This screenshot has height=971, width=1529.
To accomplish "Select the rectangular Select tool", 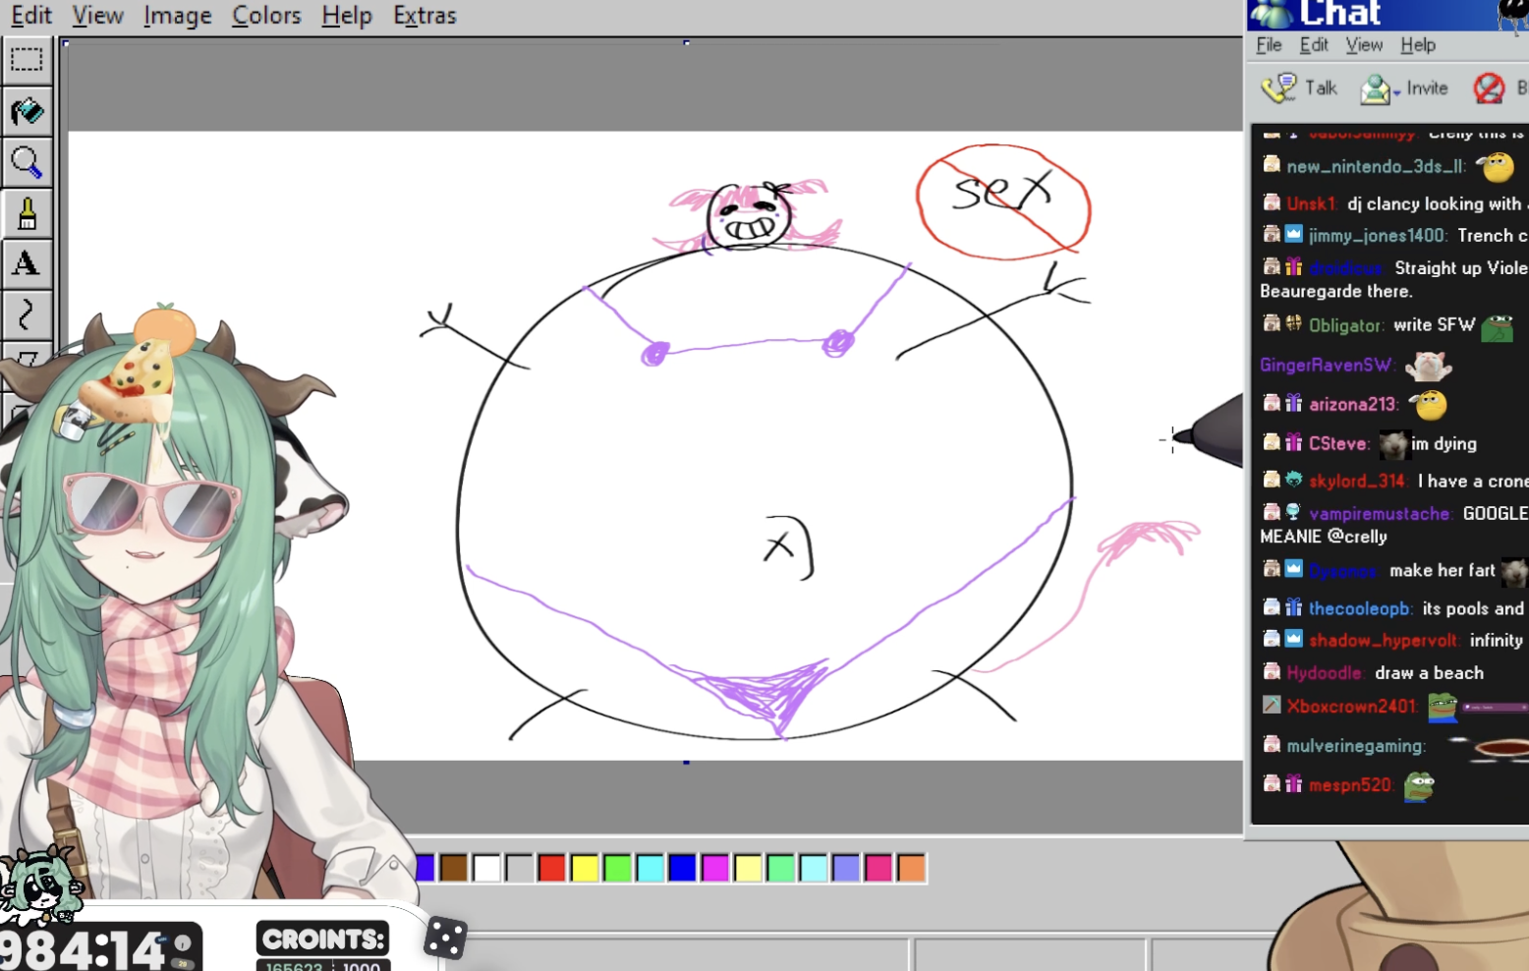I will (27, 60).
